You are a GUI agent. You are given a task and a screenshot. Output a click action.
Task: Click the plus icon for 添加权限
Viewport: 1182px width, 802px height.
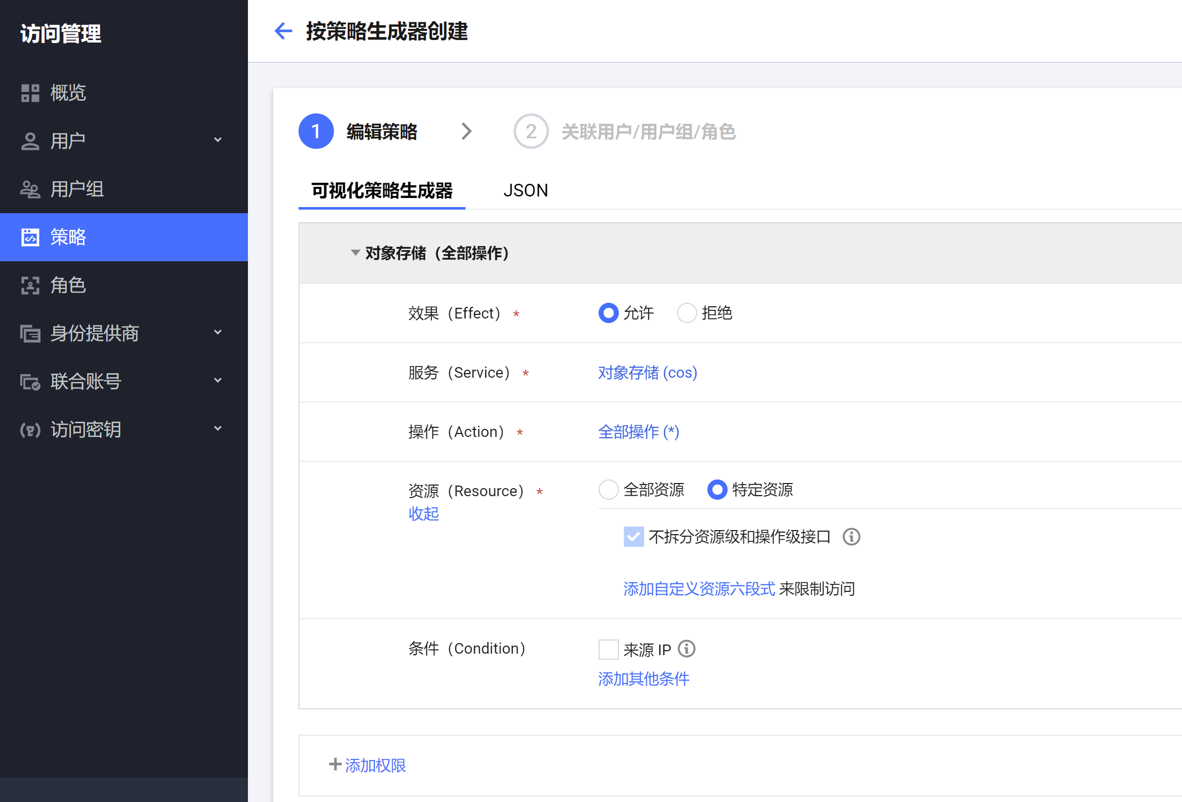tap(334, 765)
